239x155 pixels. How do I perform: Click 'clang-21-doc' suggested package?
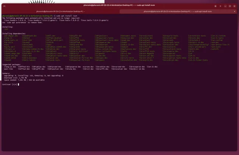(x=10, y=67)
